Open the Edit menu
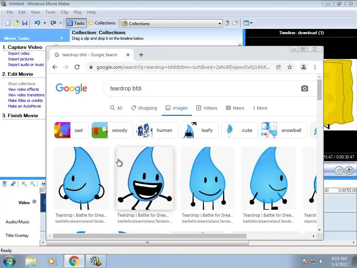The height and width of the screenshot is (268, 357). (x=22, y=12)
